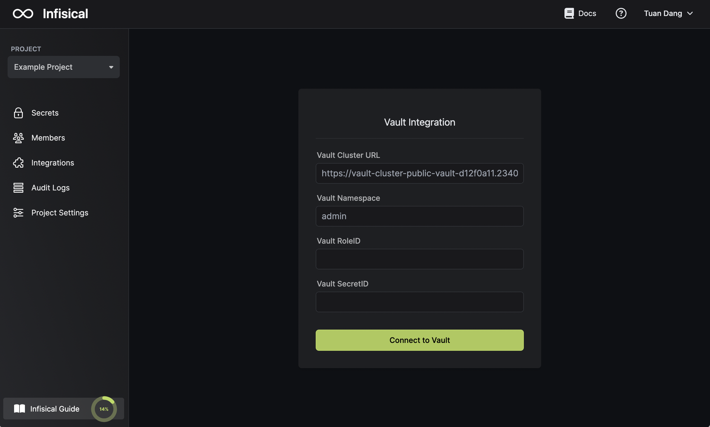Click the Secrets lock icon
Image resolution: width=710 pixels, height=427 pixels.
(18, 113)
